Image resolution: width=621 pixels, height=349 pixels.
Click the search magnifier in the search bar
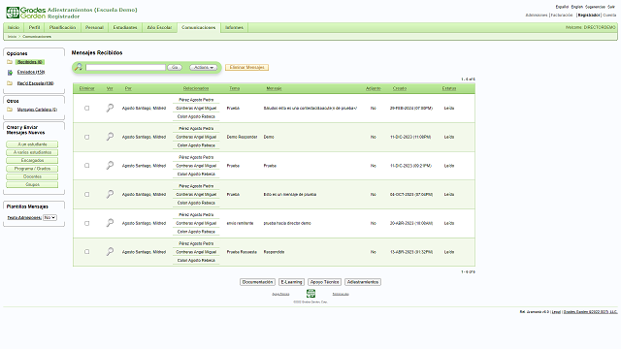click(79, 67)
